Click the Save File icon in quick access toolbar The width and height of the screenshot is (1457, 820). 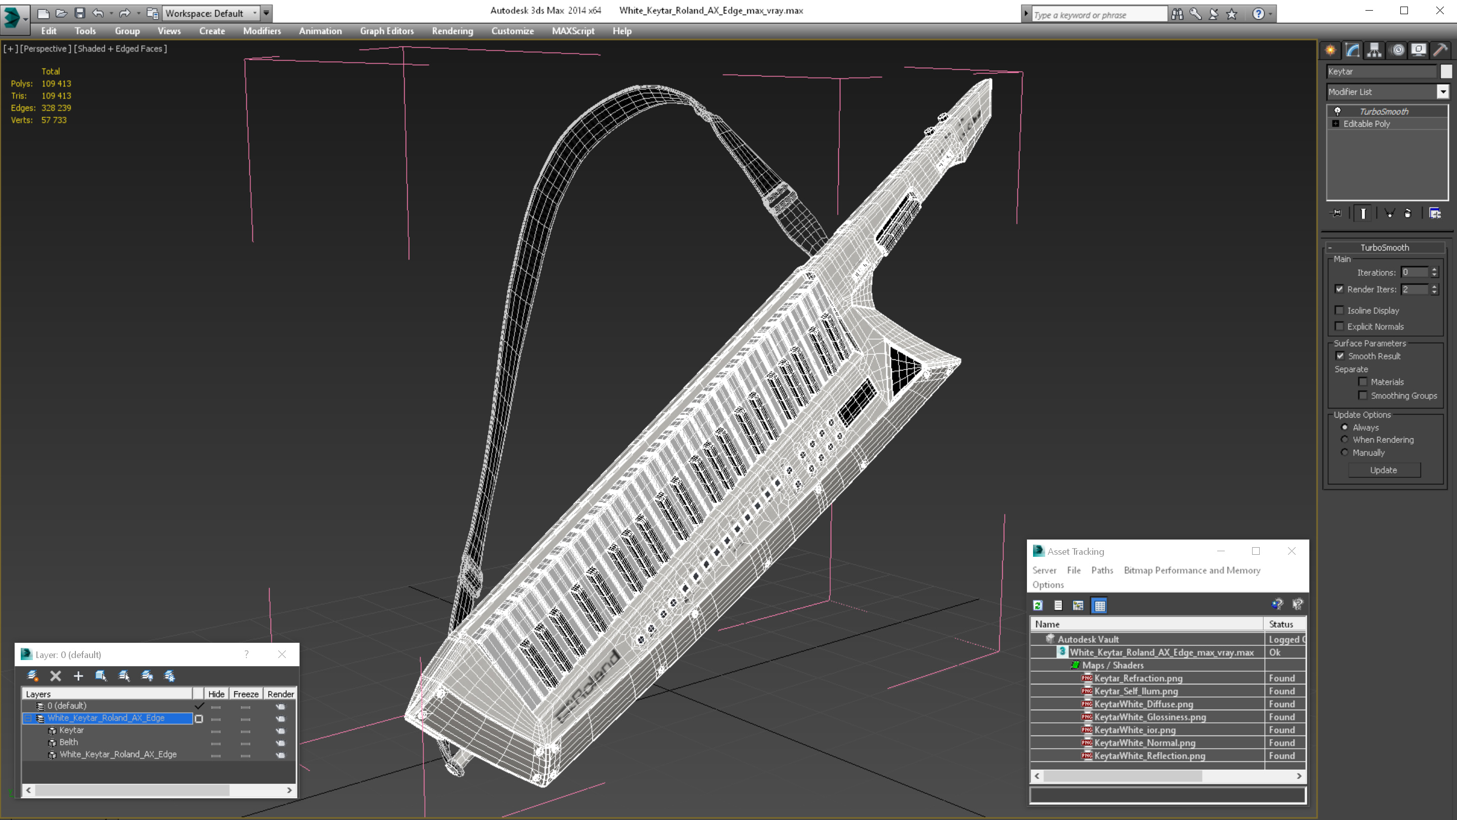80,13
